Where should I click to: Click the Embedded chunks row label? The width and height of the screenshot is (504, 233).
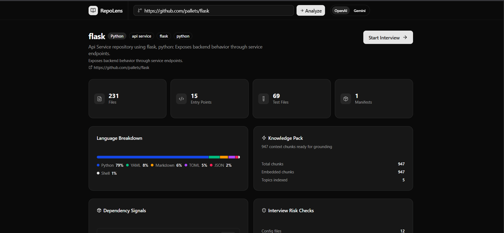(x=278, y=172)
